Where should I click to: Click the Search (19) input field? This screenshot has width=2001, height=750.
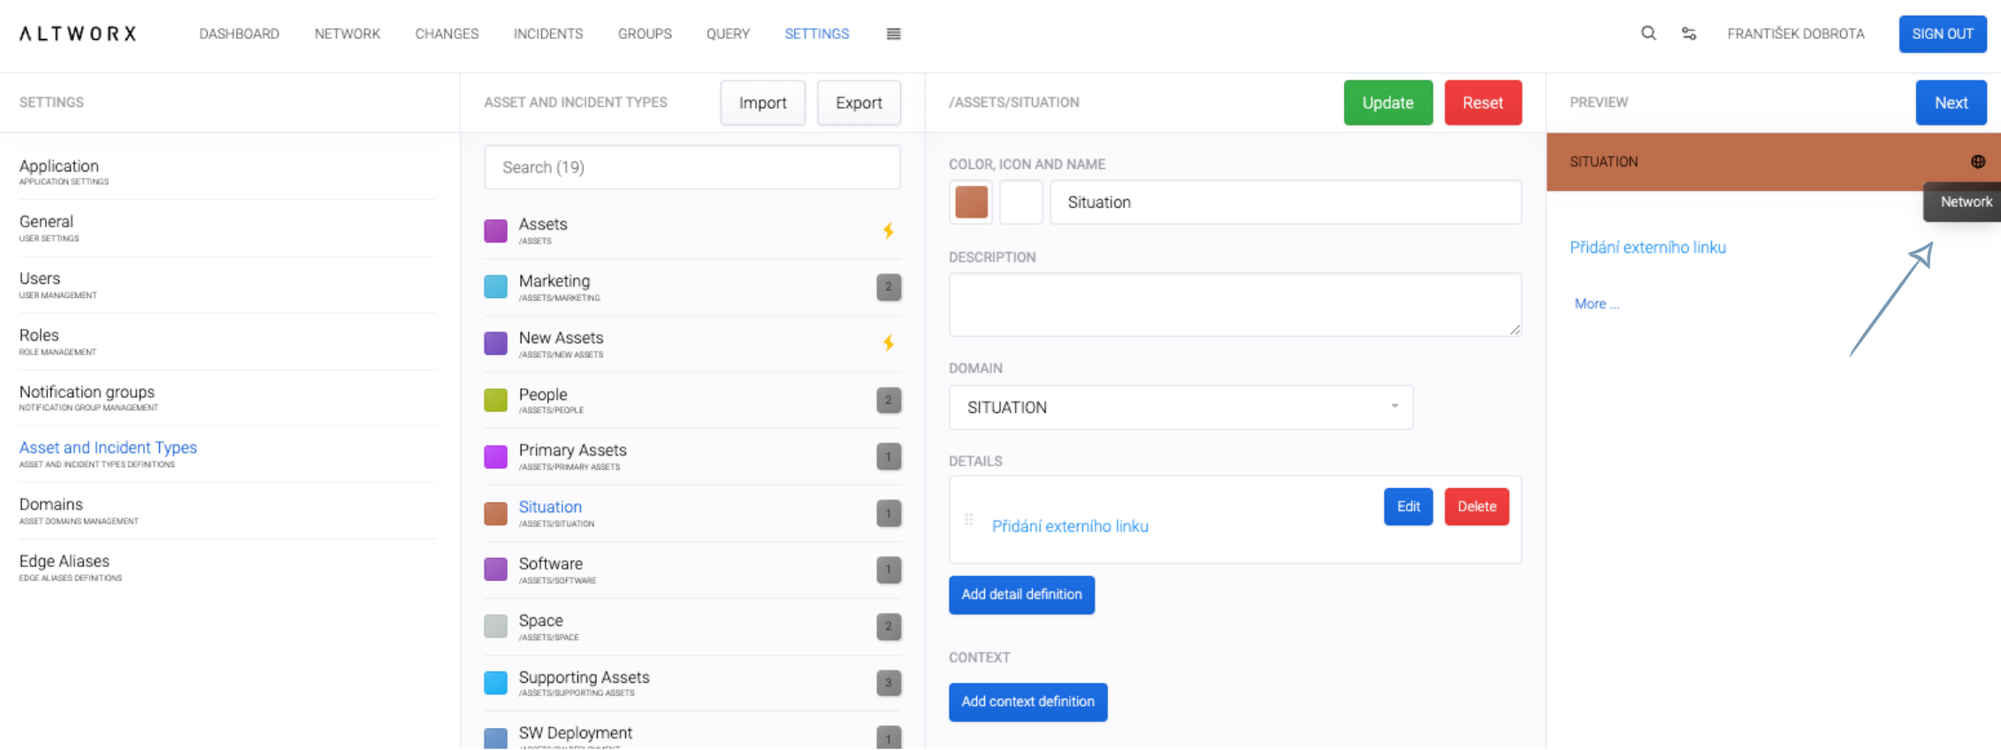tap(692, 167)
